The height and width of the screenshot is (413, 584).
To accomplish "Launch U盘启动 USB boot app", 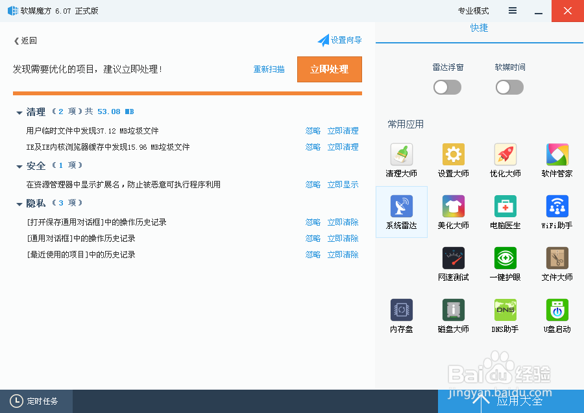I will coord(557,309).
